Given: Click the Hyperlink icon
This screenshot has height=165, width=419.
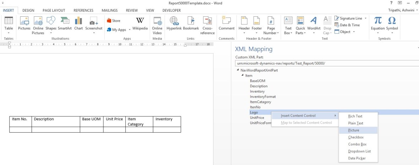Looking at the screenshot, I should [x=174, y=23].
